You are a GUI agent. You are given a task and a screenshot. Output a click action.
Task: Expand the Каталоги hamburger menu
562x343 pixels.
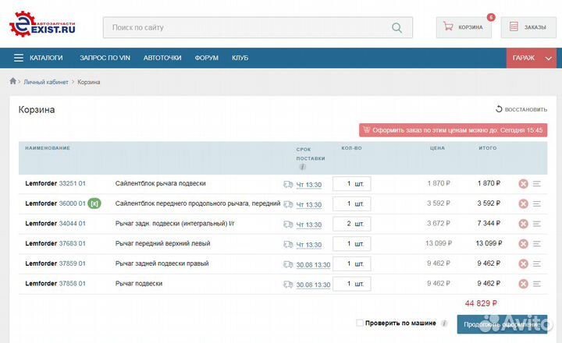point(19,58)
